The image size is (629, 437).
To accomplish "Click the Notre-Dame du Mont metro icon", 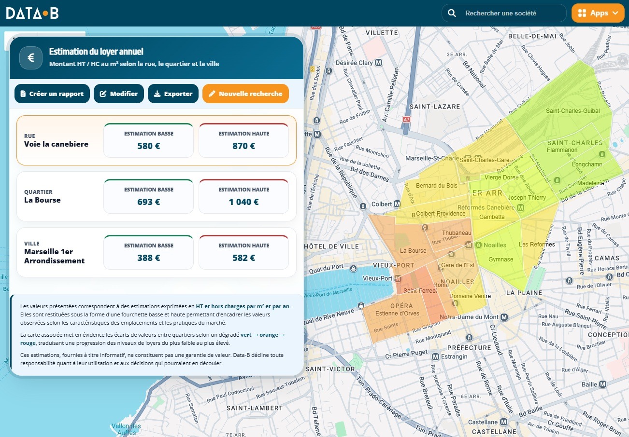I will [x=504, y=317].
